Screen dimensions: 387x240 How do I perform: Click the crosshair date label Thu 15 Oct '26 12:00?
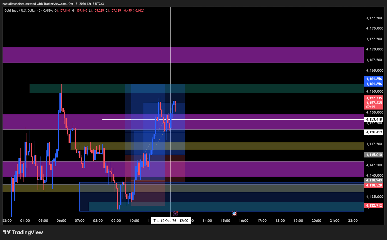pos(171,221)
